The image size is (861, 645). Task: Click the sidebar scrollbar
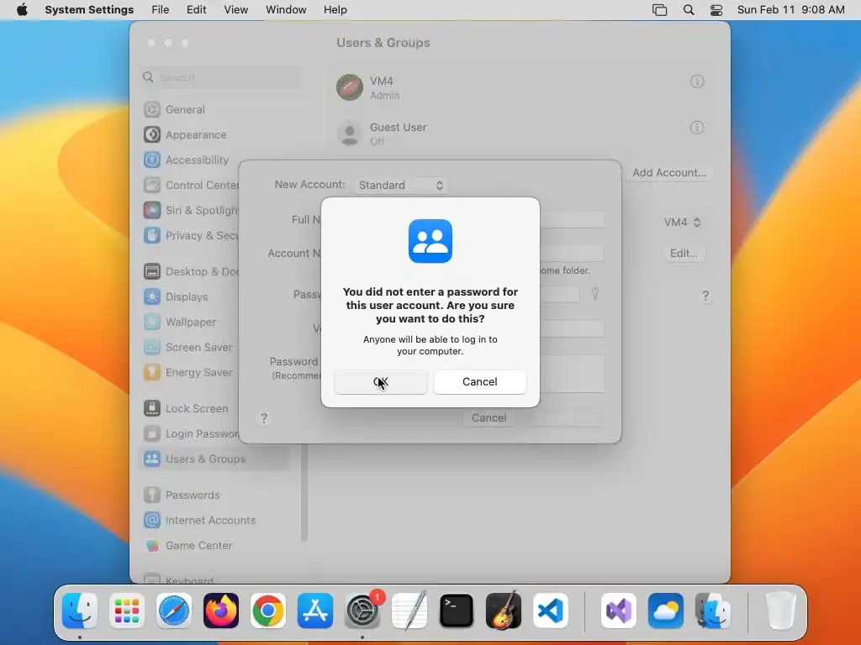click(x=304, y=492)
